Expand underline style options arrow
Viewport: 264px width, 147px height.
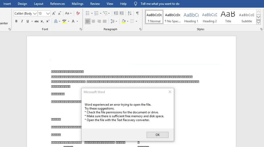coord(32,21)
